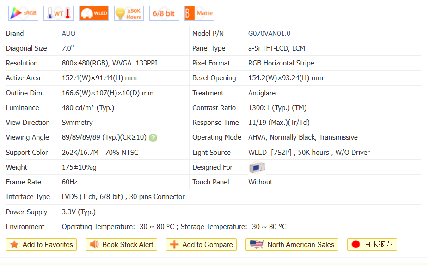The width and height of the screenshot is (429, 265).
Task: Click the red circle Japan flag icon
Action: click(x=355, y=245)
